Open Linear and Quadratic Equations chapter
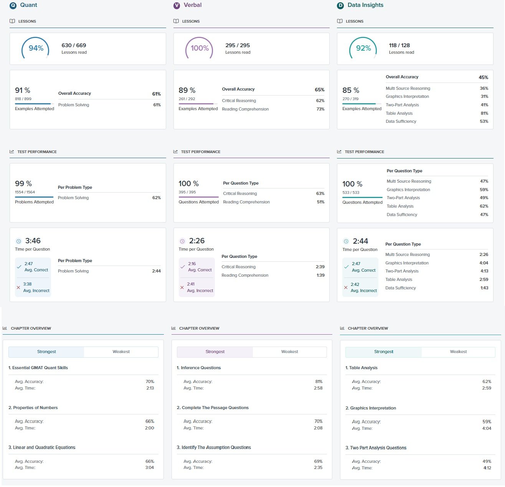 point(42,447)
